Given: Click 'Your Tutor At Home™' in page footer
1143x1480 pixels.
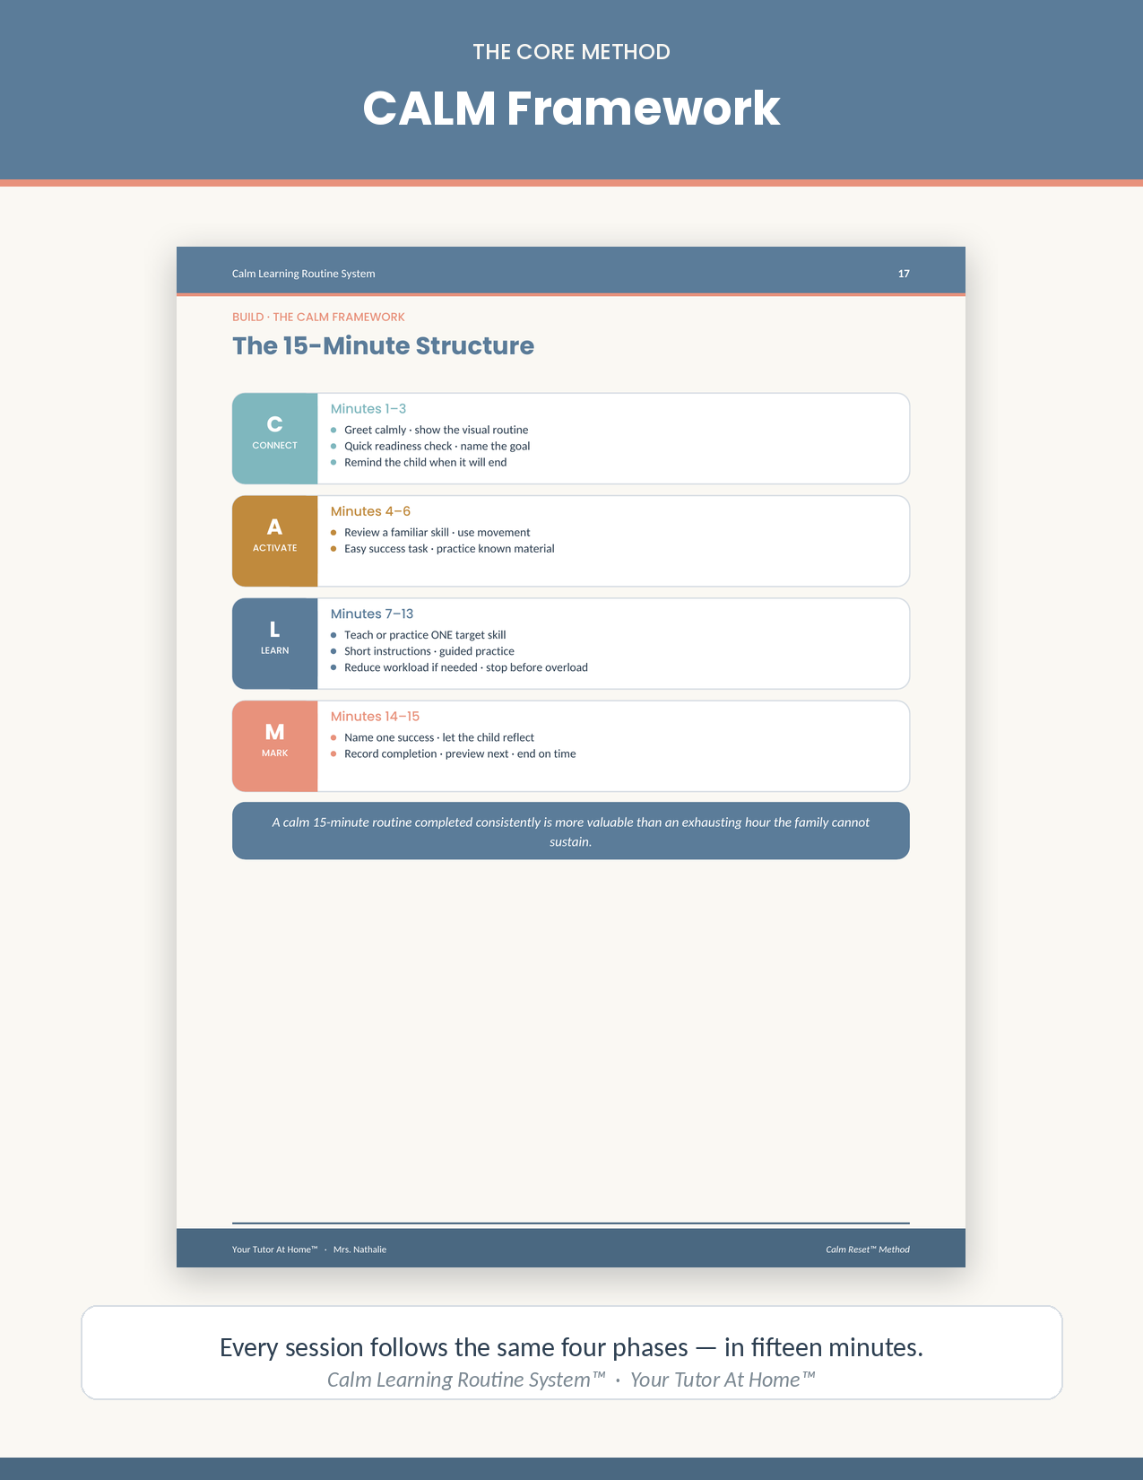Looking at the screenshot, I should coord(274,1249).
